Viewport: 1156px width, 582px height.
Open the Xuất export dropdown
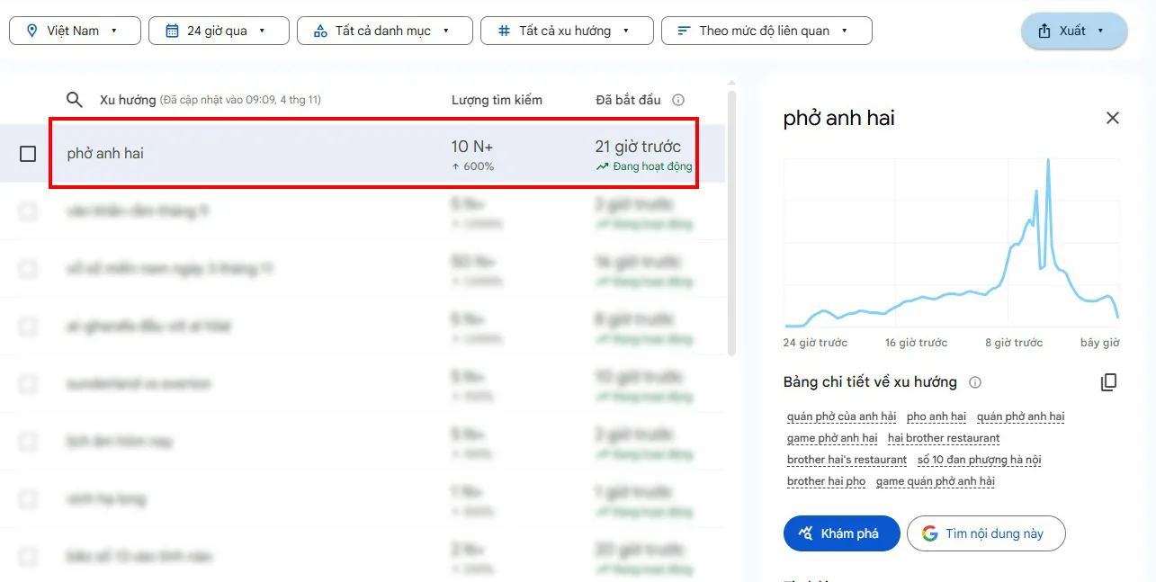pos(1073,31)
